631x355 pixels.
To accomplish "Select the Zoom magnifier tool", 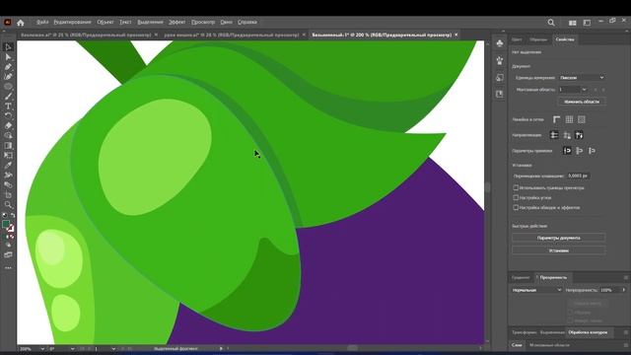I will coord(8,204).
